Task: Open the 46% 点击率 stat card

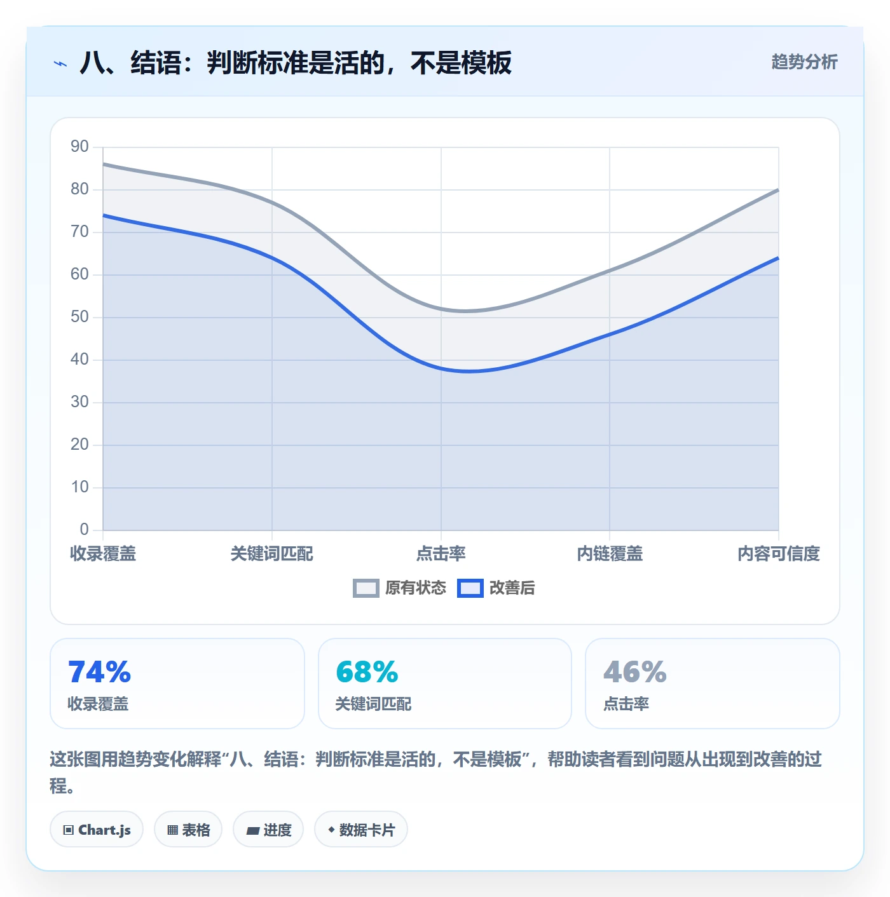Action: [713, 684]
